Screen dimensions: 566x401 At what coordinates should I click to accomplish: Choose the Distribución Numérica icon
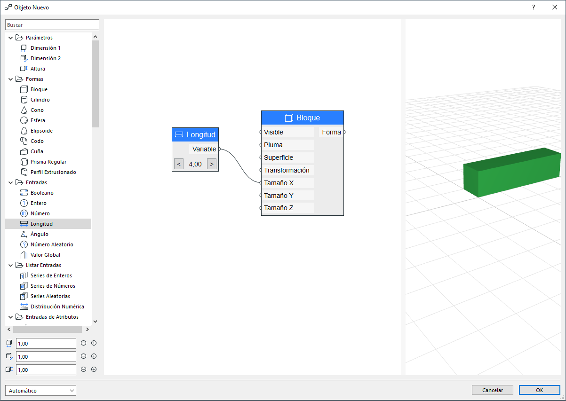[24, 307]
